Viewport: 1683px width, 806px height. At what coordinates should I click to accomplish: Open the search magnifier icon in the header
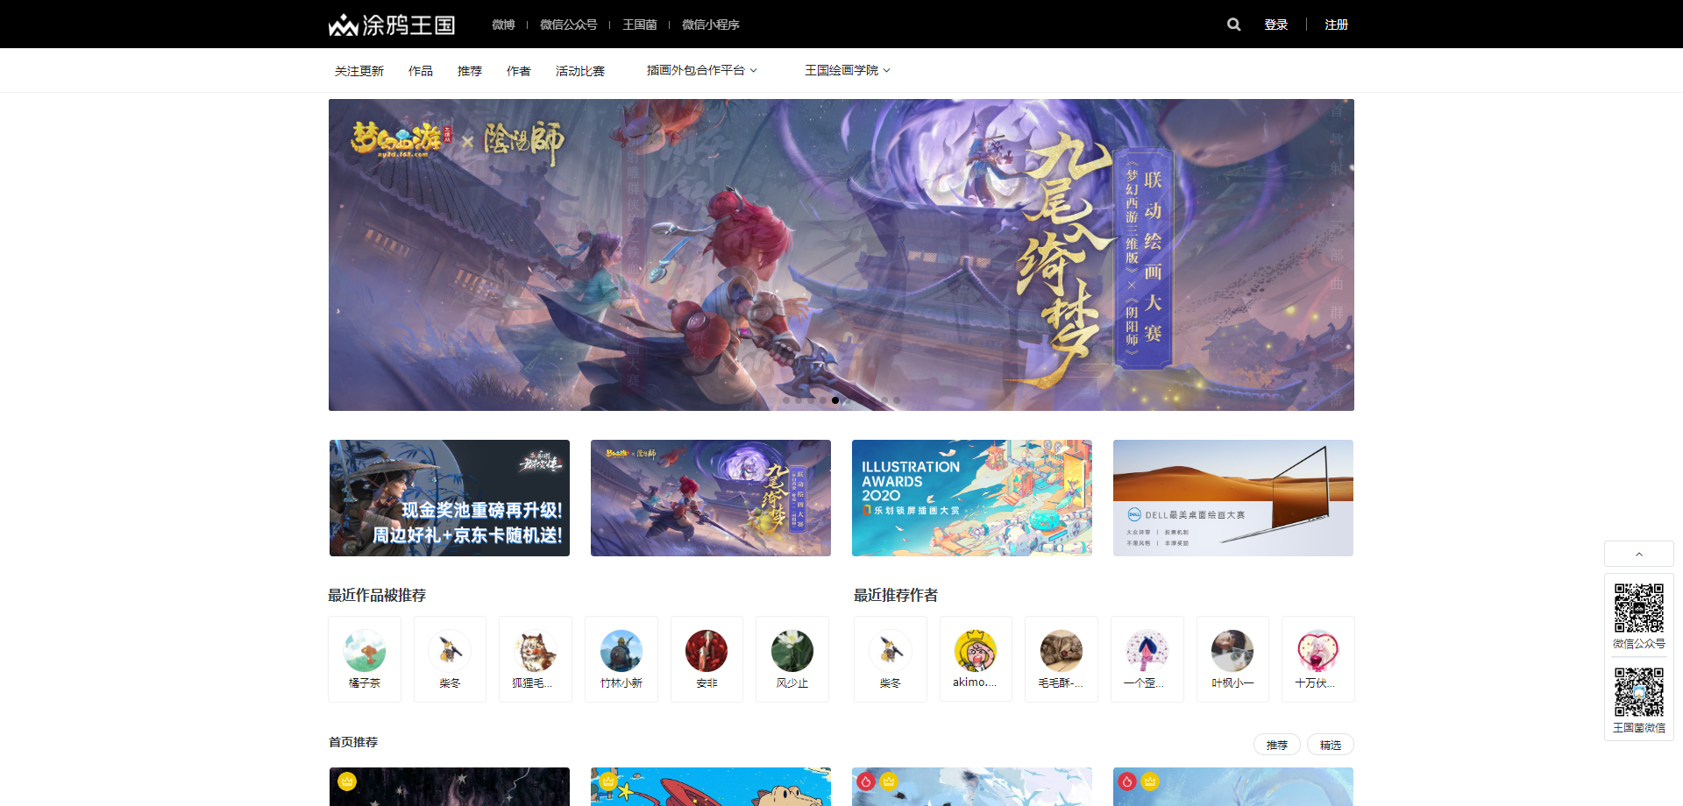1233,25
